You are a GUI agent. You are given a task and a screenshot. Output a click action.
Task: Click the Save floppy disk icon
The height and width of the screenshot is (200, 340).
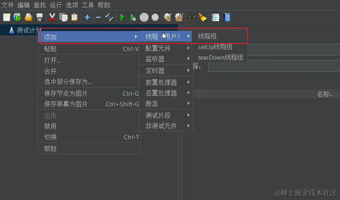tap(40, 17)
